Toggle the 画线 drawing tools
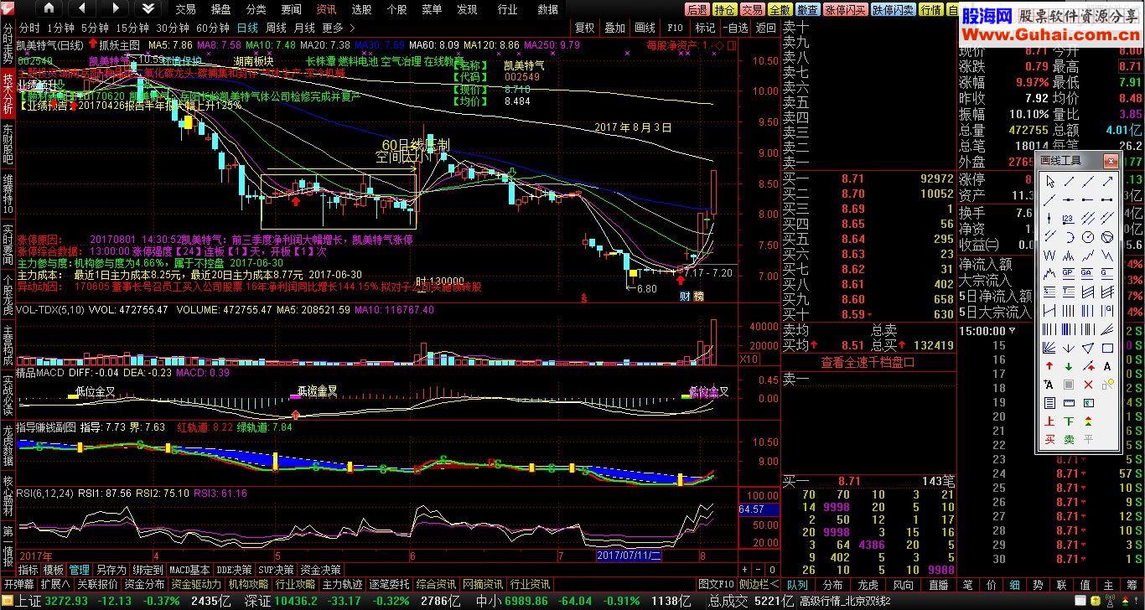 pyautogui.click(x=645, y=28)
